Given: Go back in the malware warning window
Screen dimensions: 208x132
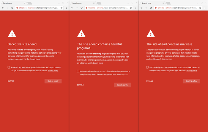Looking at the screenshot, I should 141,8.
